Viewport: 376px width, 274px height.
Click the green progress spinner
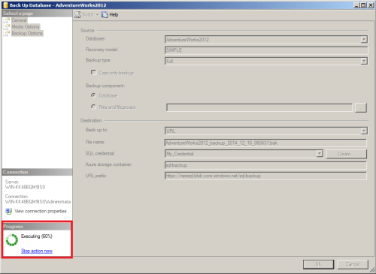12,240
